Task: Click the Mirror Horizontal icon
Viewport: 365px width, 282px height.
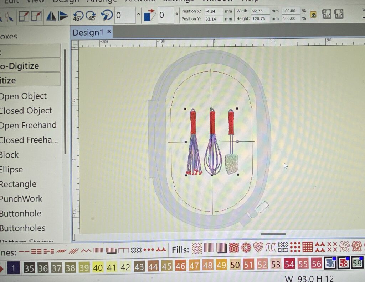Action: pos(51,16)
